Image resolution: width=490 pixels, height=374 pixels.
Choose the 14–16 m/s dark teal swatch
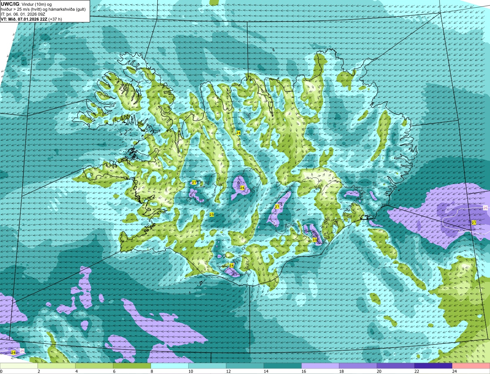tap(283, 366)
